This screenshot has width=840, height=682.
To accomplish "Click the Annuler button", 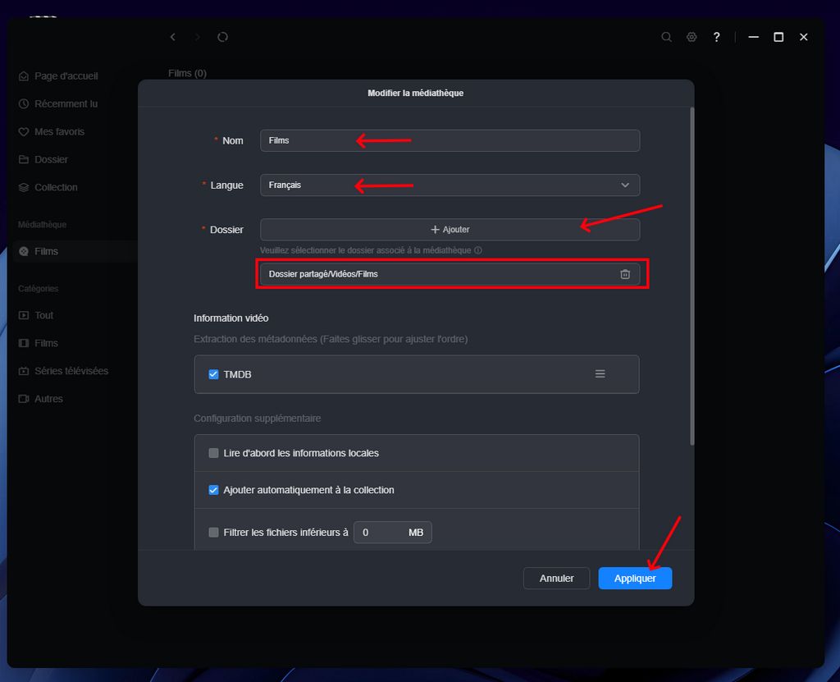I will tap(556, 579).
